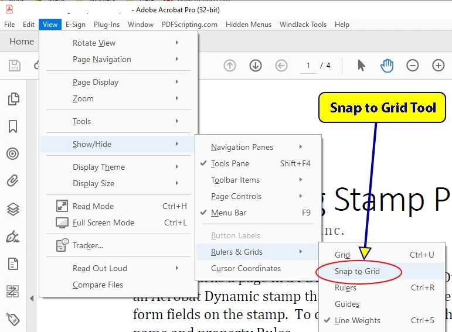Open the Signatures pen icon in sidebar

click(x=13, y=237)
